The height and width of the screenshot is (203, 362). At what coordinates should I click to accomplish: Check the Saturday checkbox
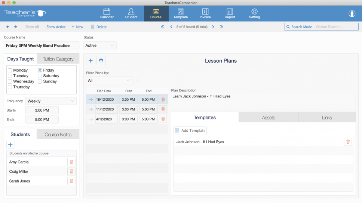(x=40, y=76)
